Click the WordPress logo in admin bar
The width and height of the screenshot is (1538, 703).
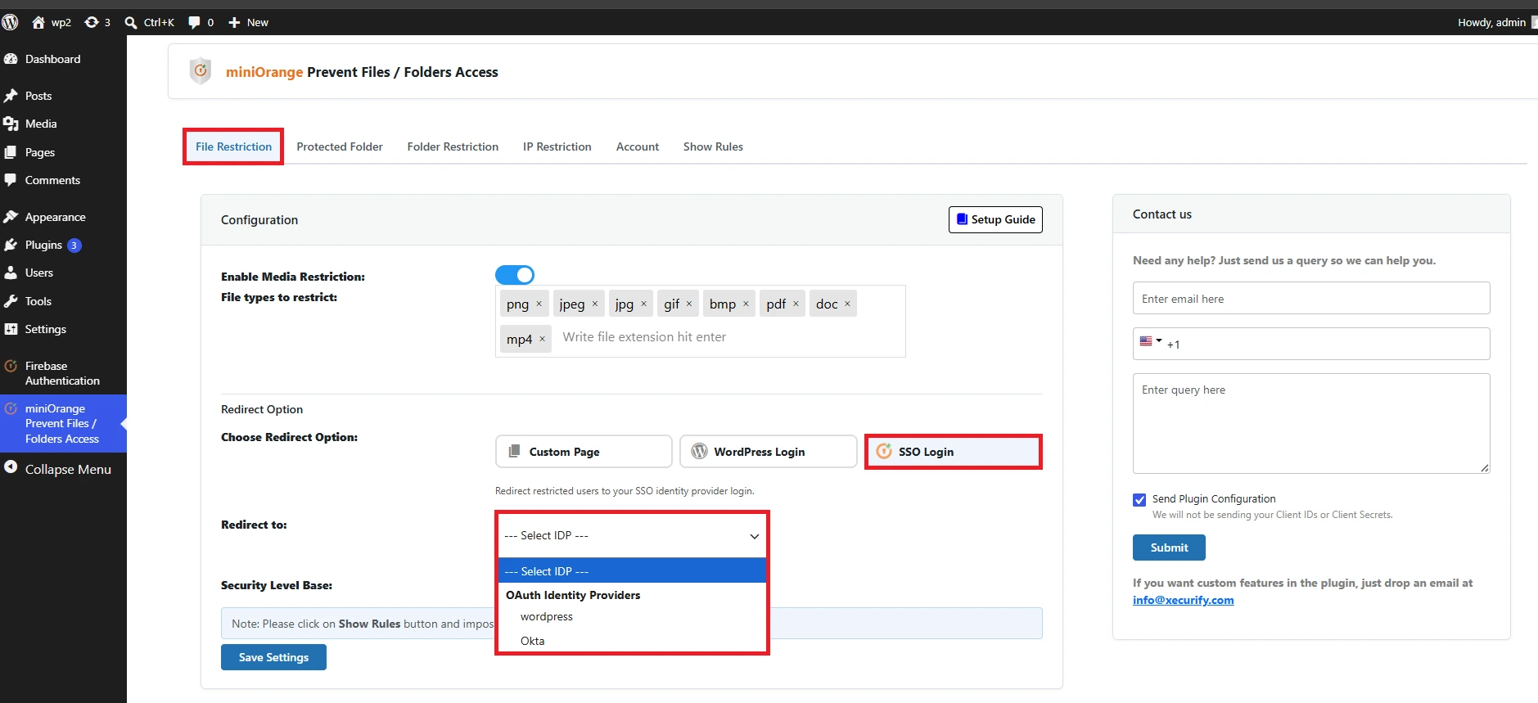click(x=10, y=22)
